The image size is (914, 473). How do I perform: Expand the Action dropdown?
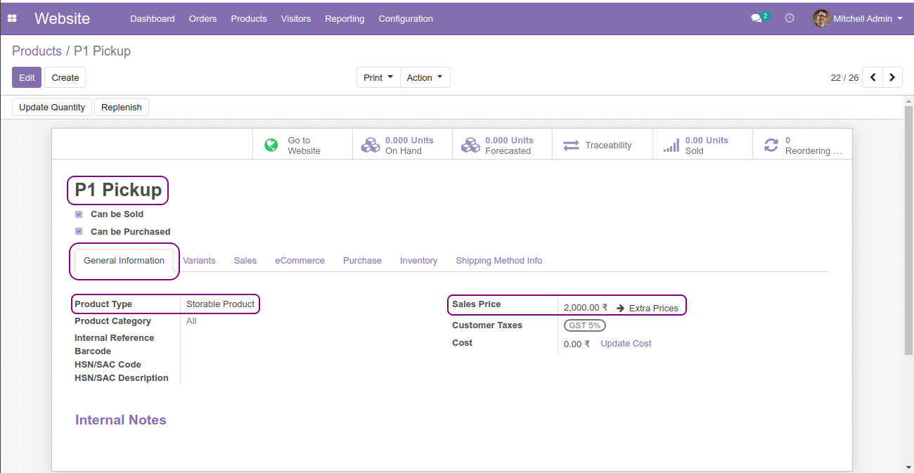[x=425, y=77]
